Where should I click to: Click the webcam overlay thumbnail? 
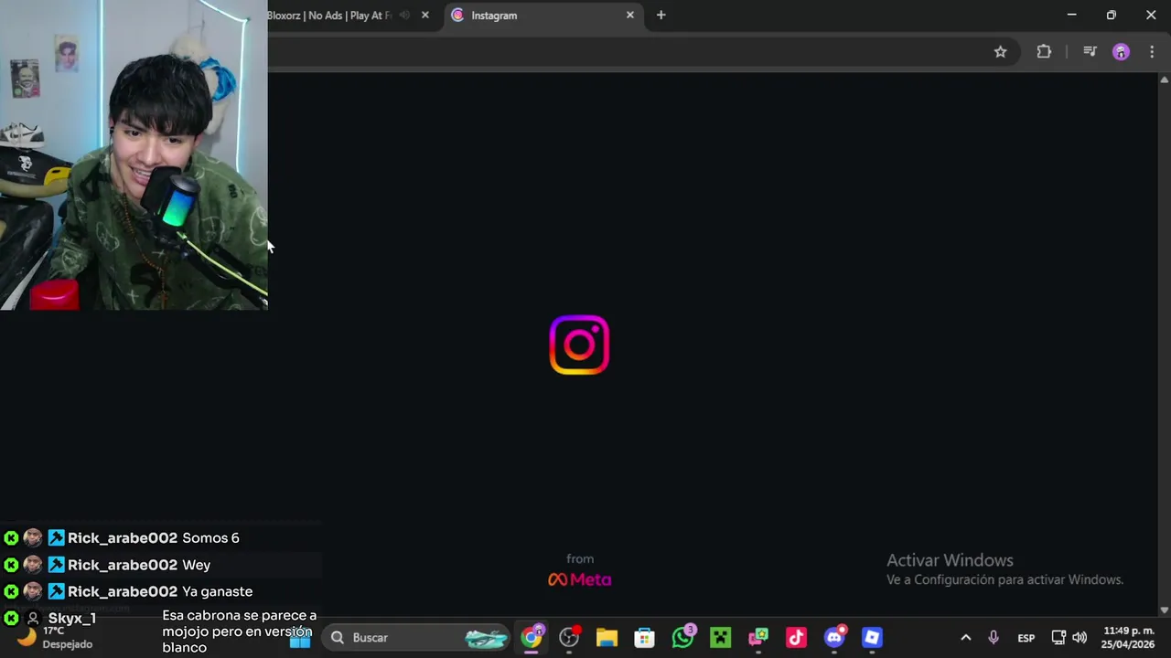point(134,155)
